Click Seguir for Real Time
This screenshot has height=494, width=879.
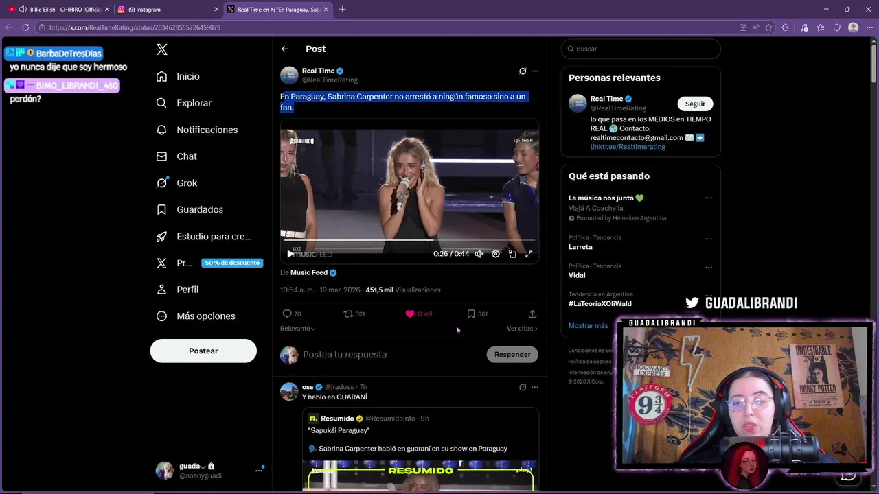click(x=695, y=104)
